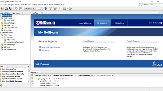Click the Debug Project toolbar icon
163x91 pixels.
coord(65,8)
